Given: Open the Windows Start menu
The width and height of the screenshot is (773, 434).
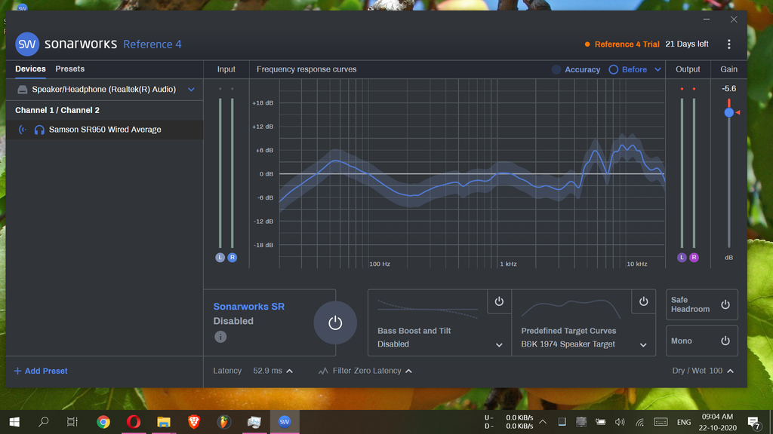Looking at the screenshot, I should click(x=14, y=422).
